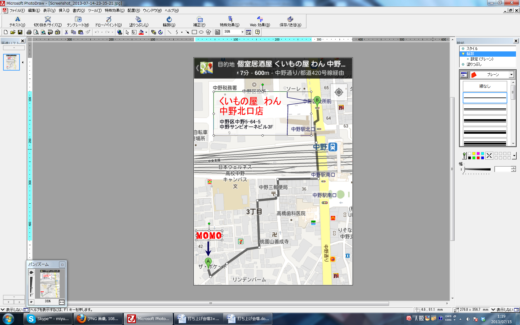This screenshot has width=520, height=325.
Task: Open the 表示 (View) menu
Action: [49, 11]
